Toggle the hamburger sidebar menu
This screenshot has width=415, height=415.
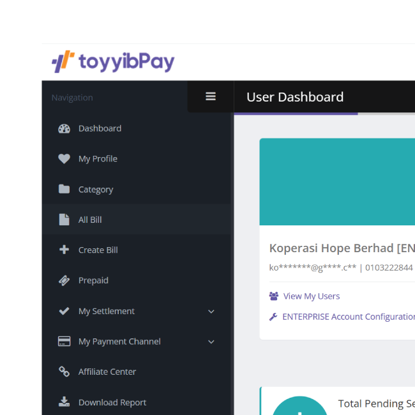(x=211, y=96)
